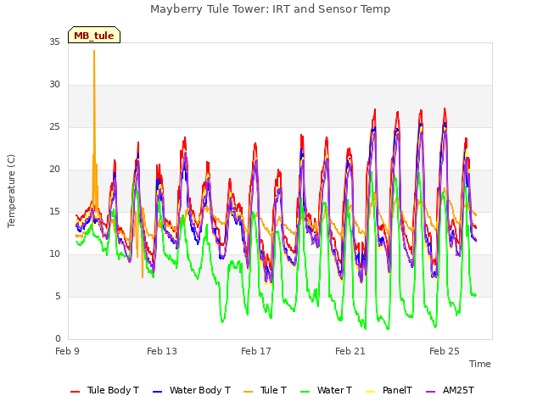Click the 10 y-axis tick label
The height and width of the screenshot is (407, 543).
[54, 254]
